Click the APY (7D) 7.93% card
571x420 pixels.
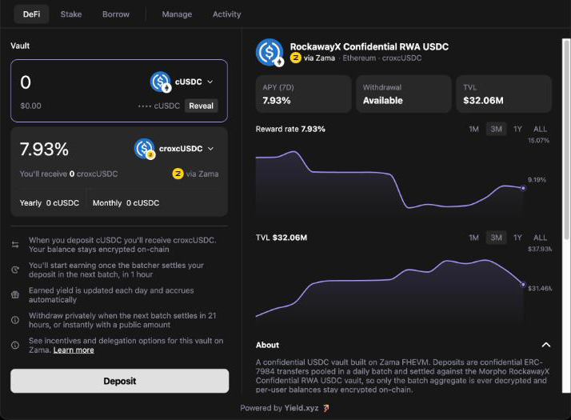[x=304, y=94]
